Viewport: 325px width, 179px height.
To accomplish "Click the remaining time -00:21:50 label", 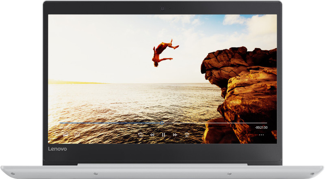I will [x=261, y=127].
